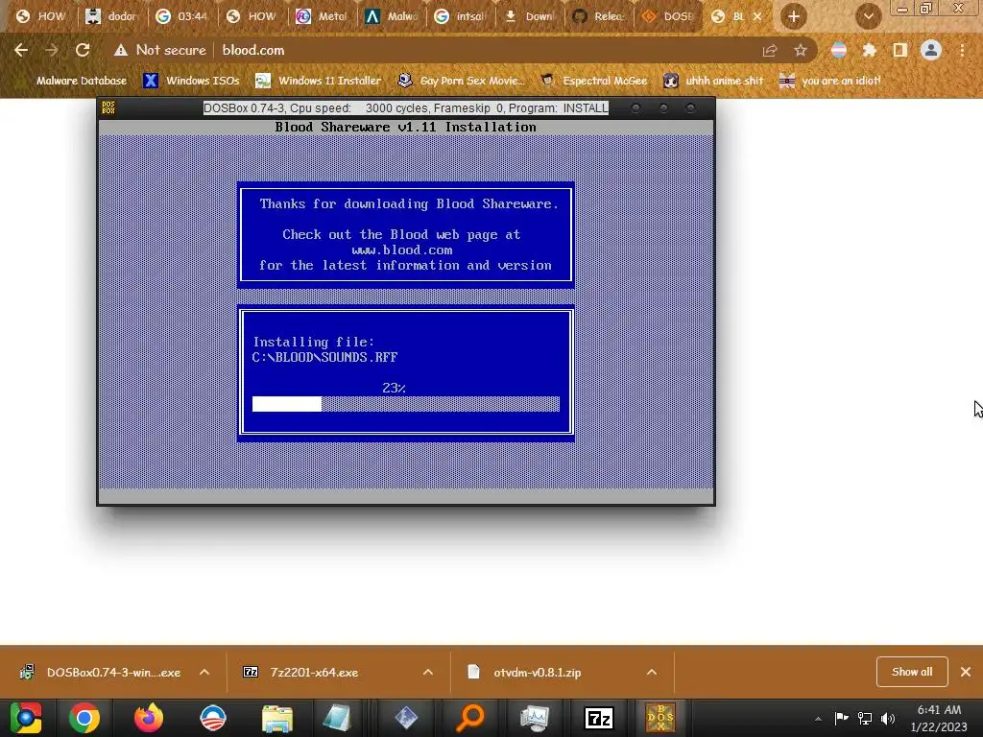Toggle the browser side panel icon

click(900, 50)
